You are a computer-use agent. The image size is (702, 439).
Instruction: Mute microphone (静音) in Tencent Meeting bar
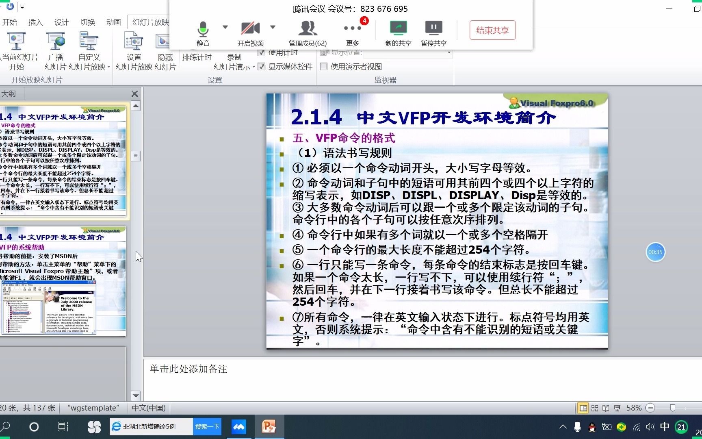[203, 33]
